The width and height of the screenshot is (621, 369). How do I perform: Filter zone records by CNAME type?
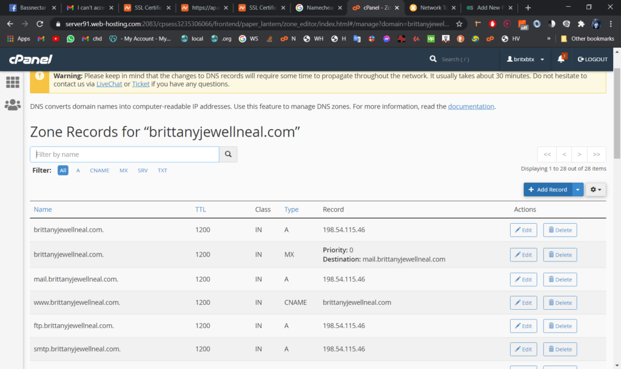99,171
